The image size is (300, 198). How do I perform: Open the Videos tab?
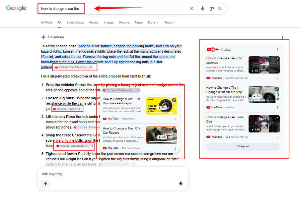click(x=94, y=23)
